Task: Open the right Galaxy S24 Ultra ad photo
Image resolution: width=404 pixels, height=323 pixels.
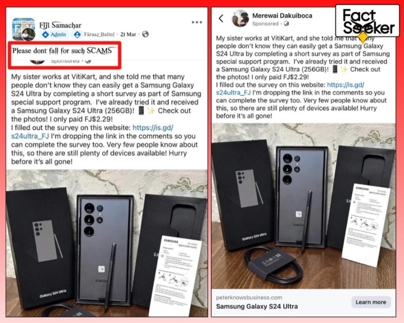Action: (x=303, y=206)
